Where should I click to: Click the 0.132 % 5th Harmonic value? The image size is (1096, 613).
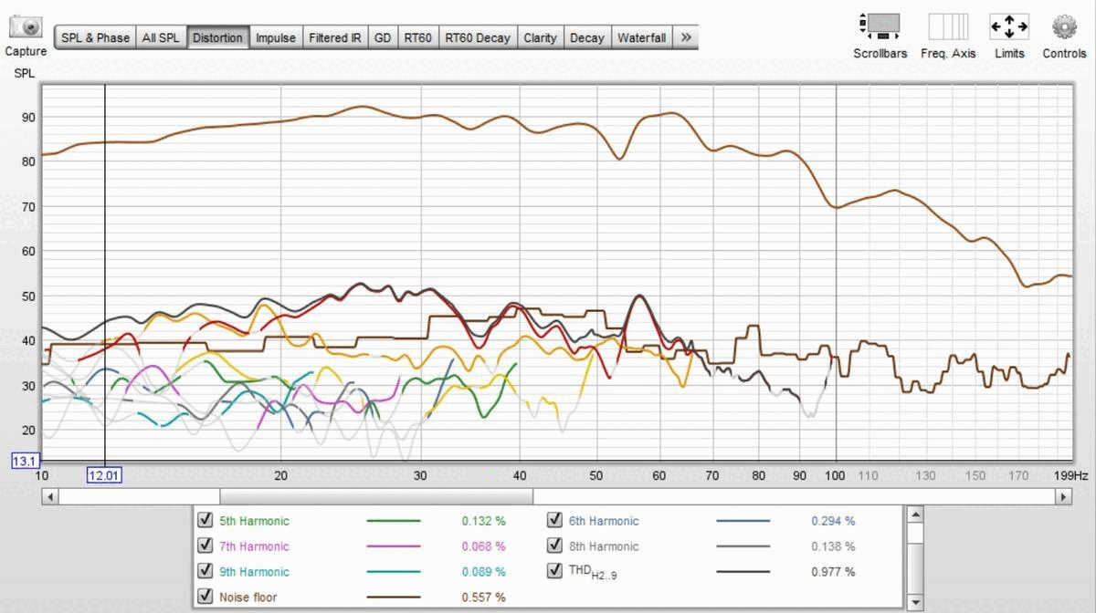click(x=483, y=521)
